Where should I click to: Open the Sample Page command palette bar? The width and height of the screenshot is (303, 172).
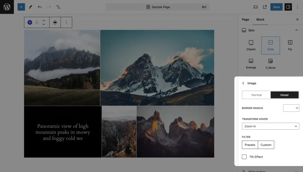157,7
